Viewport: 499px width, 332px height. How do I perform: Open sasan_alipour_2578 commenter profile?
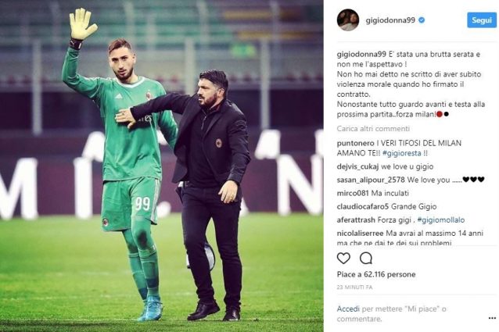pyautogui.click(x=371, y=180)
